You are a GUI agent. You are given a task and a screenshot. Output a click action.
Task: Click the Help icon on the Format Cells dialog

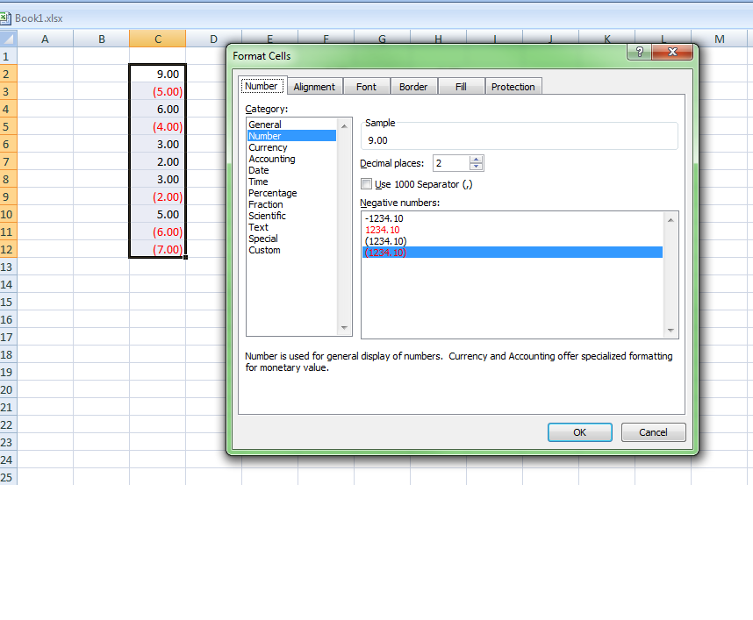[x=638, y=53]
